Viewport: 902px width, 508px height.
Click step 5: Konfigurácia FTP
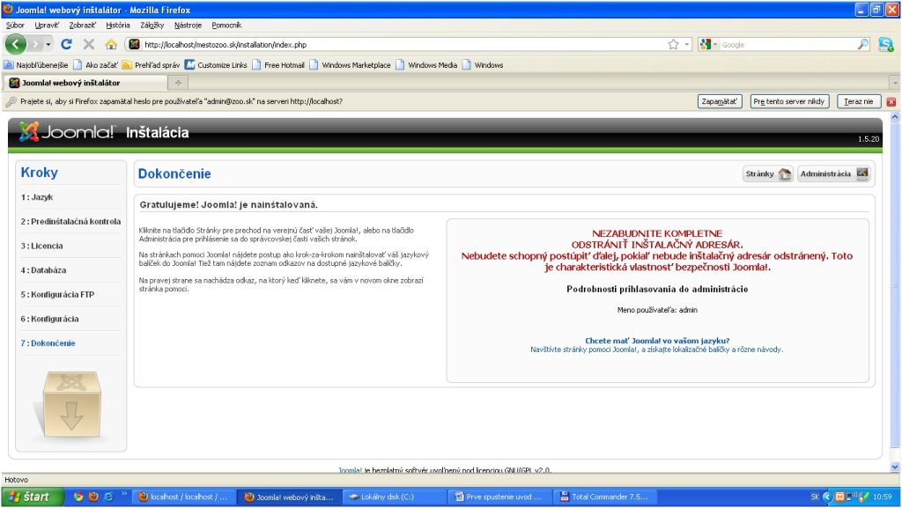[x=57, y=294]
